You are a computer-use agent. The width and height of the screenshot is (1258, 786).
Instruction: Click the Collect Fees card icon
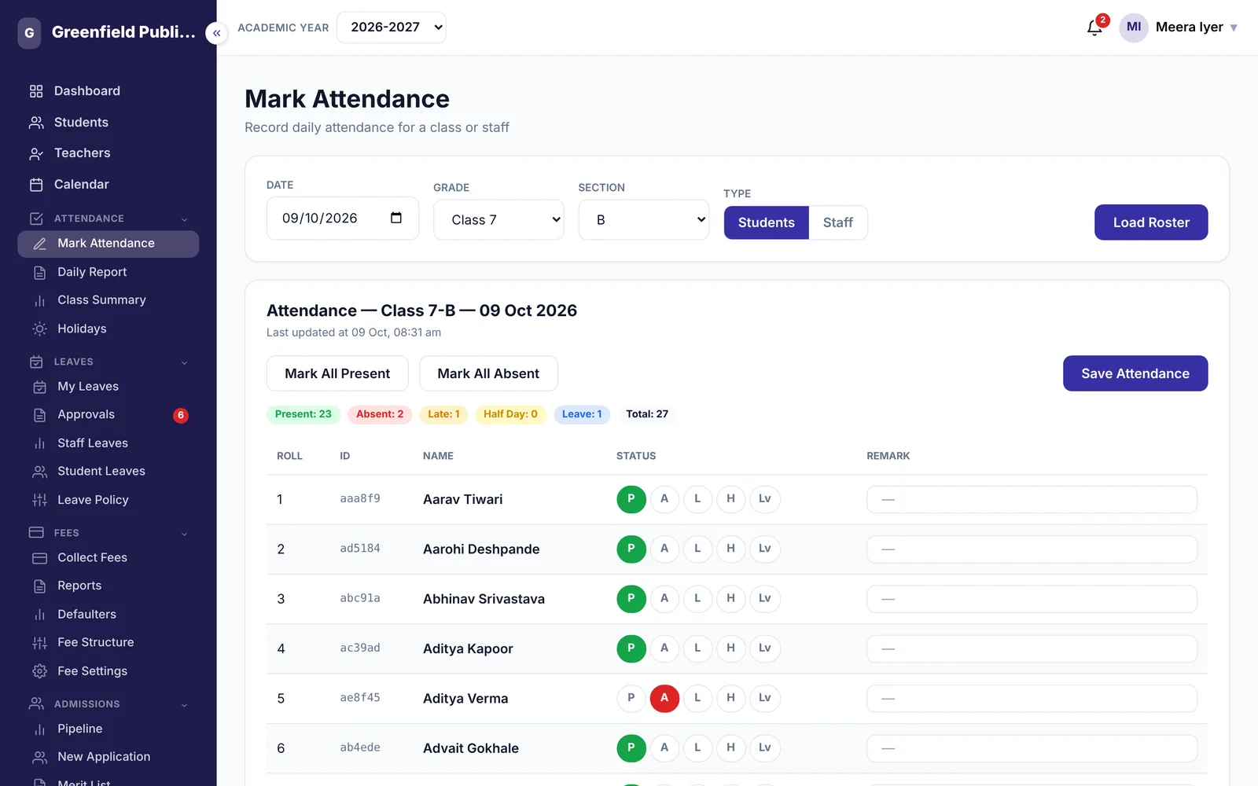point(39,558)
